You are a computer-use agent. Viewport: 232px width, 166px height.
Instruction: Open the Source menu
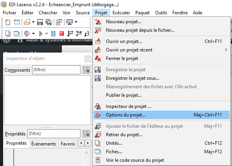(x=83, y=13)
